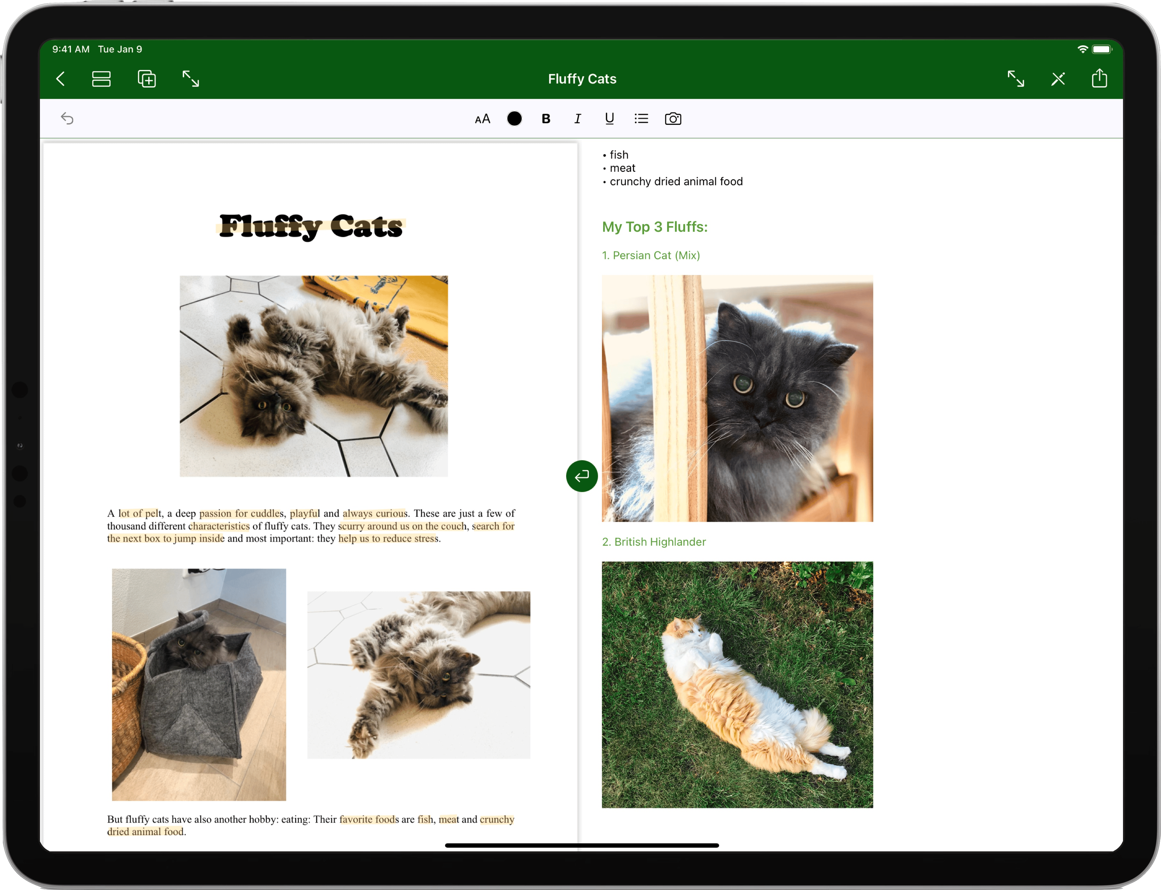
Task: Place cursor on 'My Top 3 Fluffs:' heading
Action: coord(654,227)
